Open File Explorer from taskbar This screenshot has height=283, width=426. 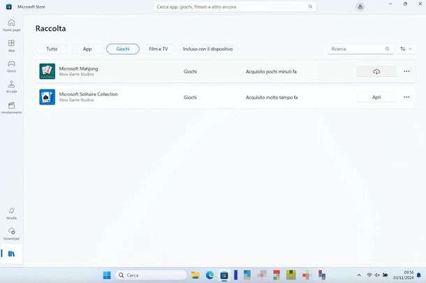pyautogui.click(x=196, y=275)
